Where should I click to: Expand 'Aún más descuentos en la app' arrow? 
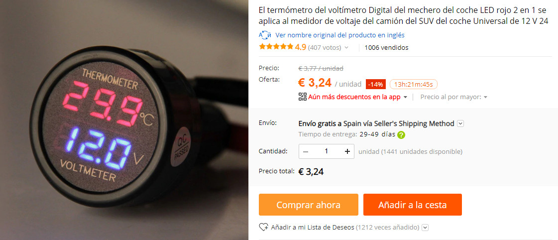tap(405, 97)
